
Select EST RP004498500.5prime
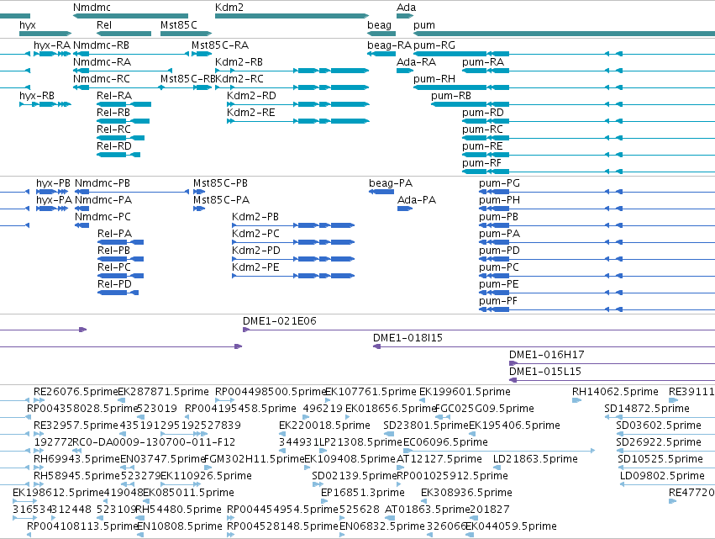[271, 392]
